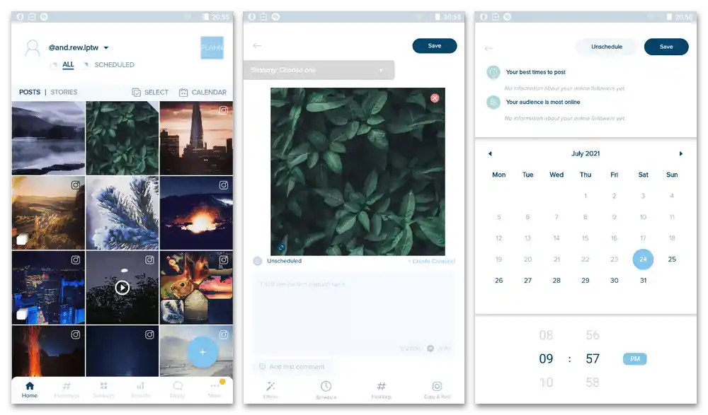
Task: Click the profile avatar icon next to @and.rew.lptw
Action: (33, 48)
